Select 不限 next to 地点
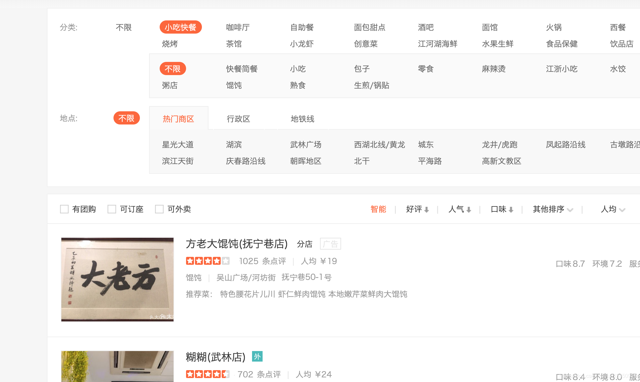The width and height of the screenshot is (640, 382). click(126, 118)
